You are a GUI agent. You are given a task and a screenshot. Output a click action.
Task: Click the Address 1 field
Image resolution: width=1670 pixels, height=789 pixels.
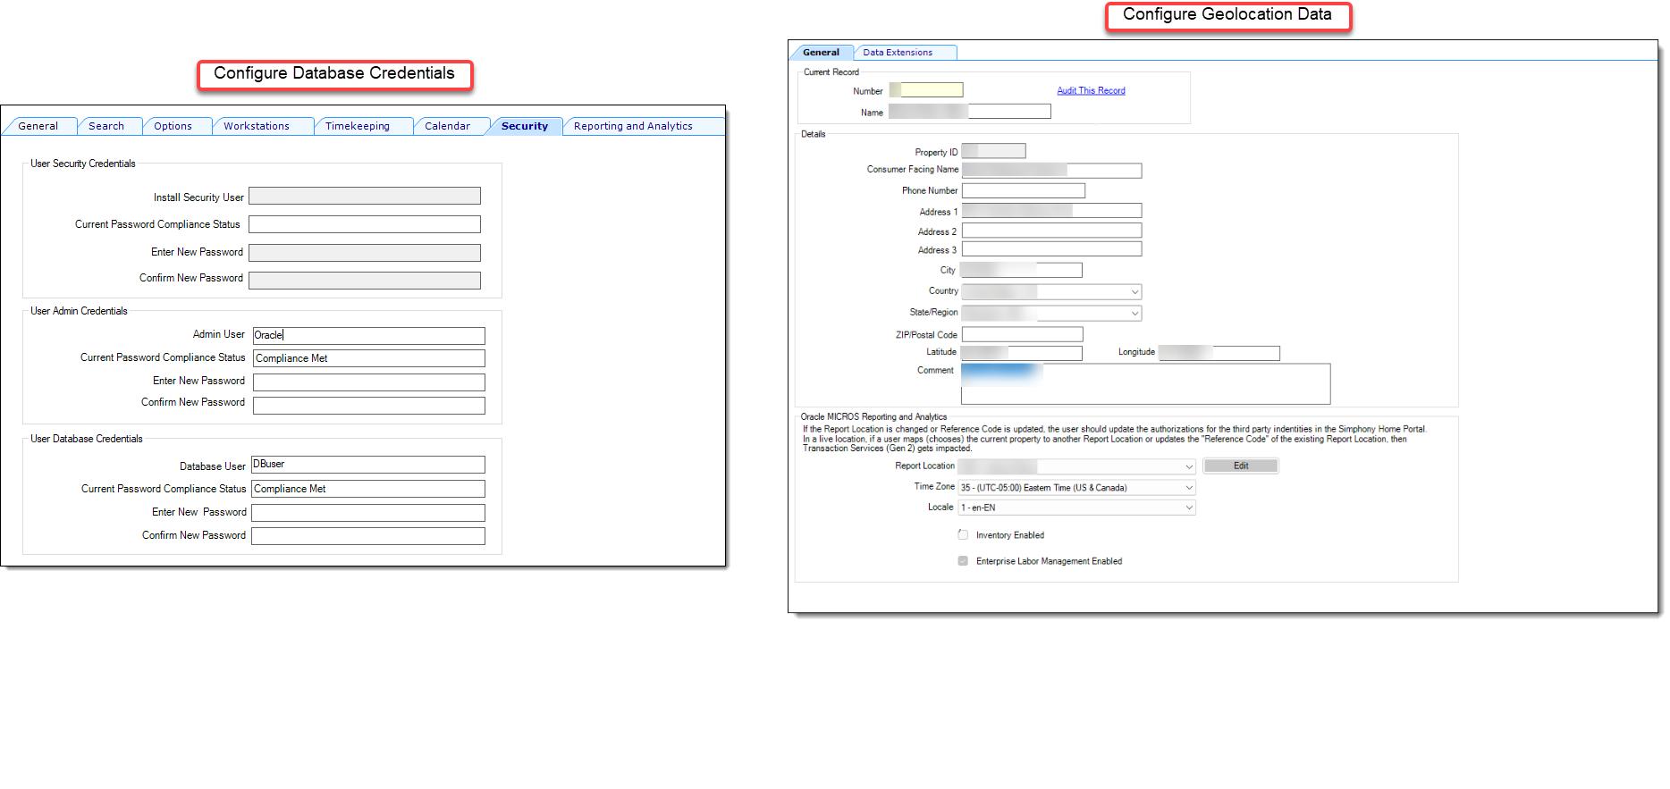tap(1051, 211)
